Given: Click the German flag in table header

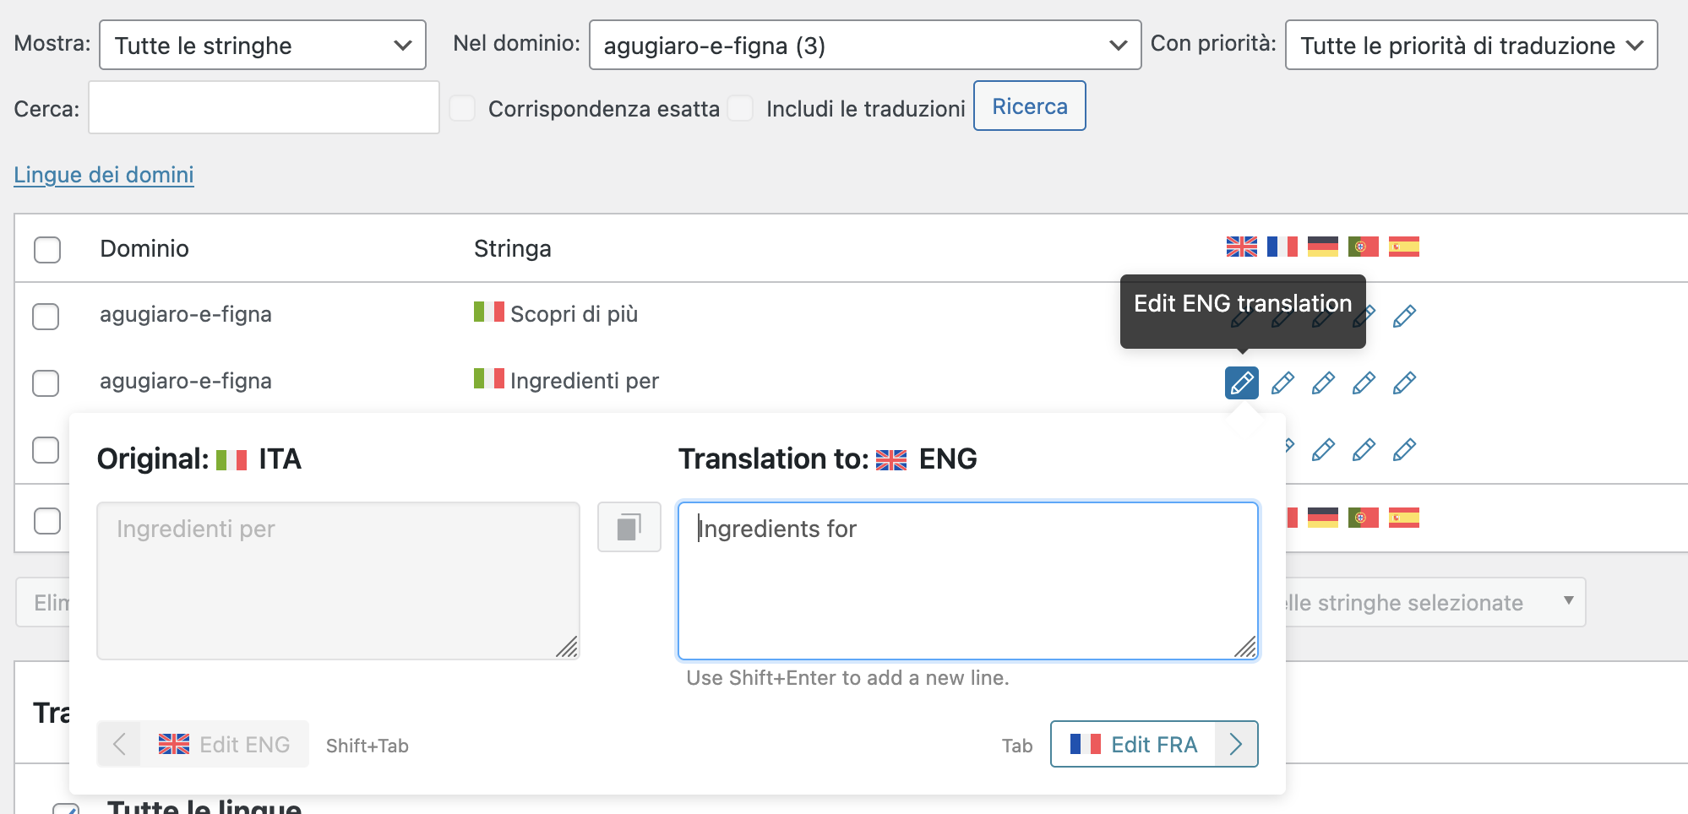Looking at the screenshot, I should [x=1322, y=247].
